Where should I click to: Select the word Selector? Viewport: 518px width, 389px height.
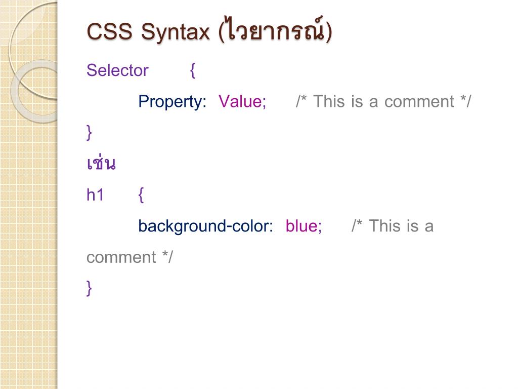117,70
